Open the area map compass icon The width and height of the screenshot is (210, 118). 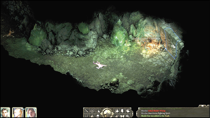[x=116, y=116]
